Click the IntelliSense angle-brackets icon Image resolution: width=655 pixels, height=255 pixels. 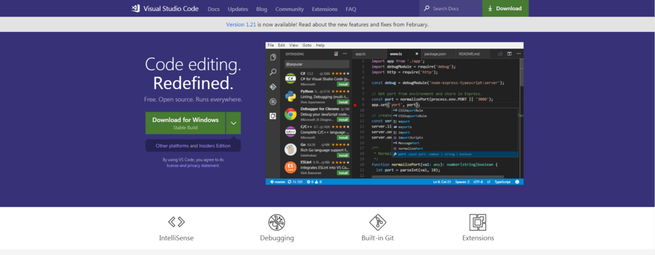[x=177, y=222]
